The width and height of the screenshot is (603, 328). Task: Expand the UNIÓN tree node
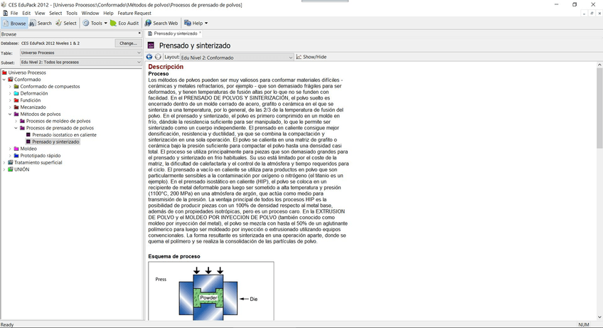click(4, 169)
